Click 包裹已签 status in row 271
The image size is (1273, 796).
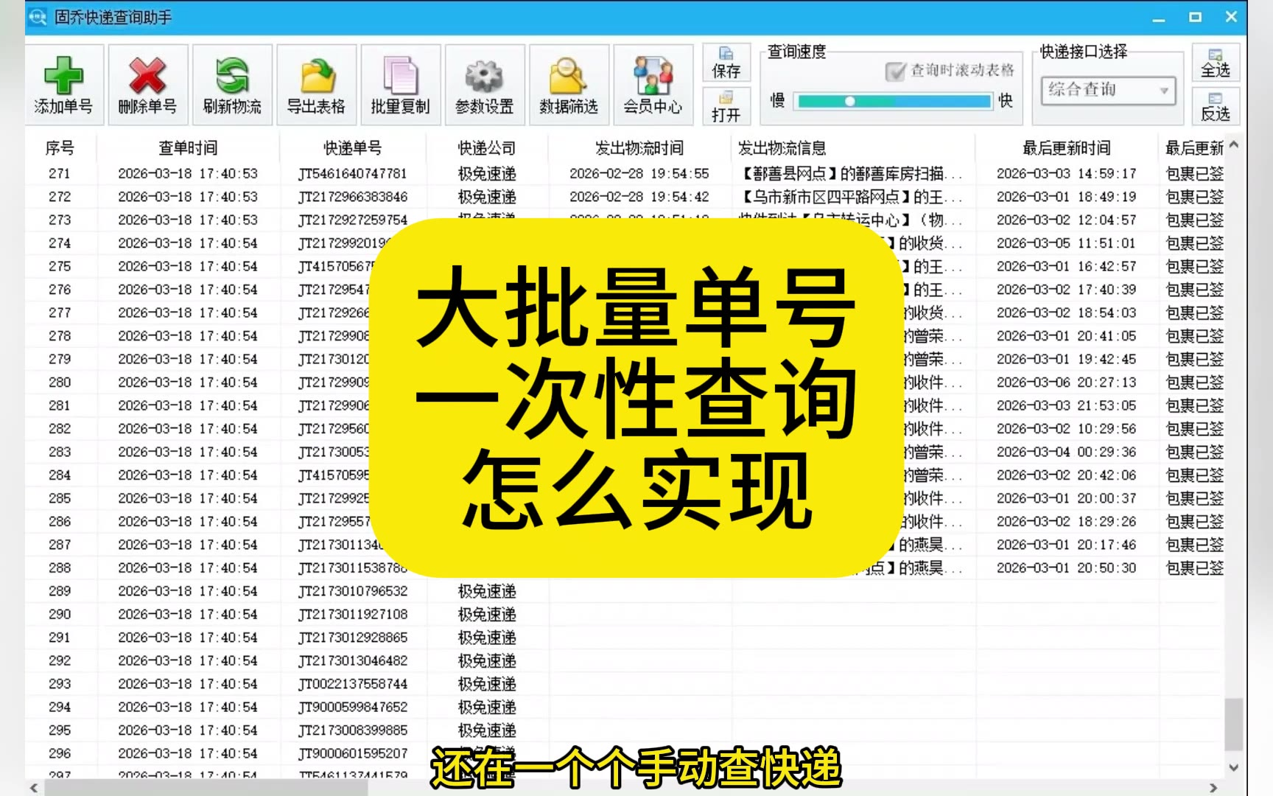1194,174
